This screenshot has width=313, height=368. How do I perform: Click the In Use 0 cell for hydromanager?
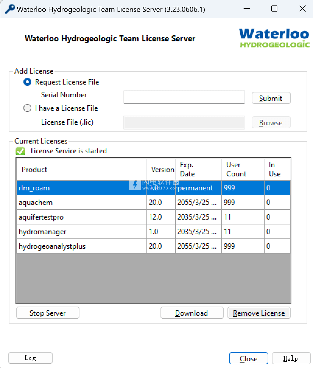tap(277, 232)
